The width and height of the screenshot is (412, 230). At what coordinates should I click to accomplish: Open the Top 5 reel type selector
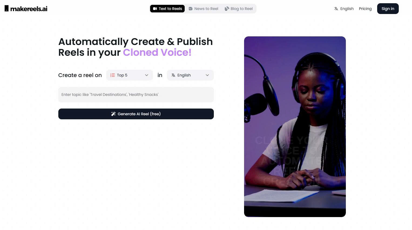coord(130,75)
